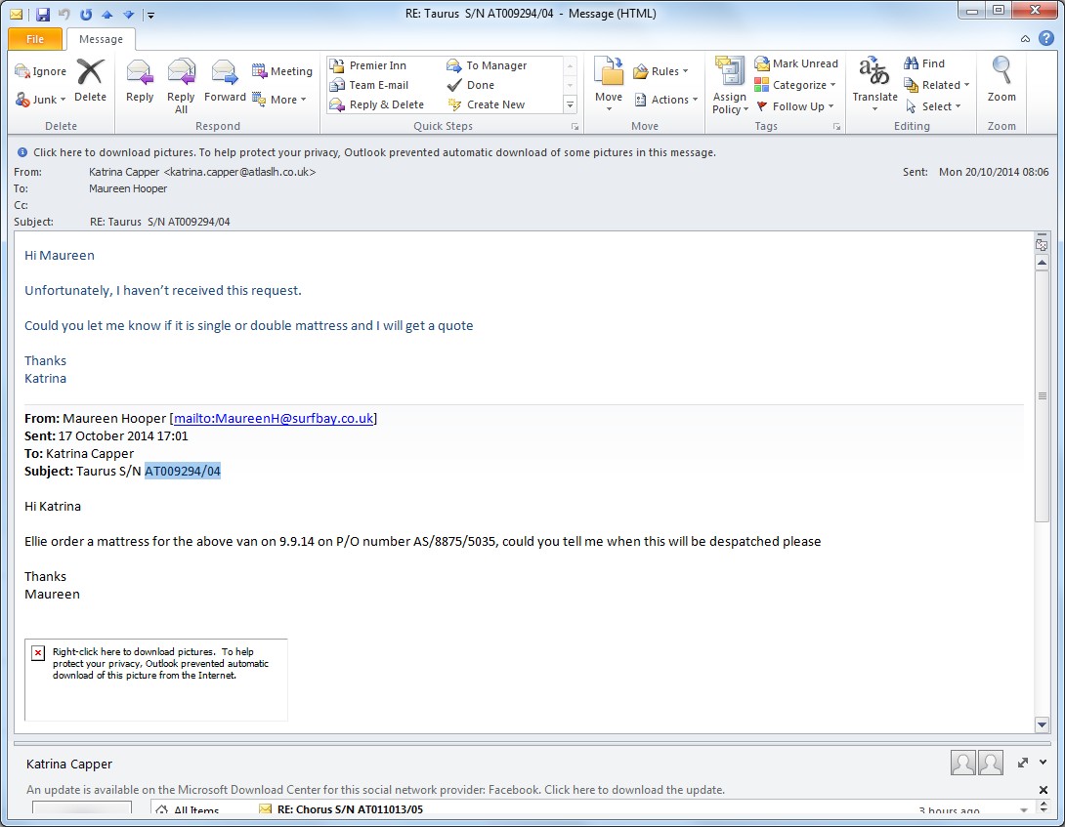Viewport: 1065px width, 827px height.
Task: Click the vertical scrollbar thumb
Action: 1042,395
